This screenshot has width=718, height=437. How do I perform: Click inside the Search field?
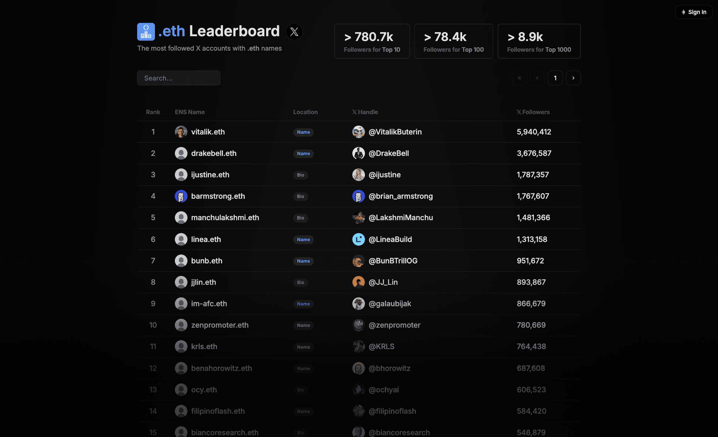pos(179,78)
